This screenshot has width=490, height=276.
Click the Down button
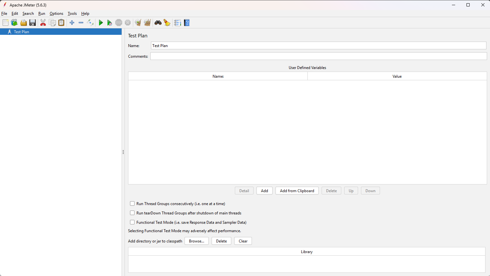click(x=370, y=191)
